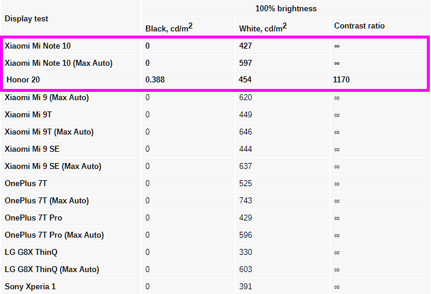Select OnePlus 7T device name

pyautogui.click(x=26, y=183)
